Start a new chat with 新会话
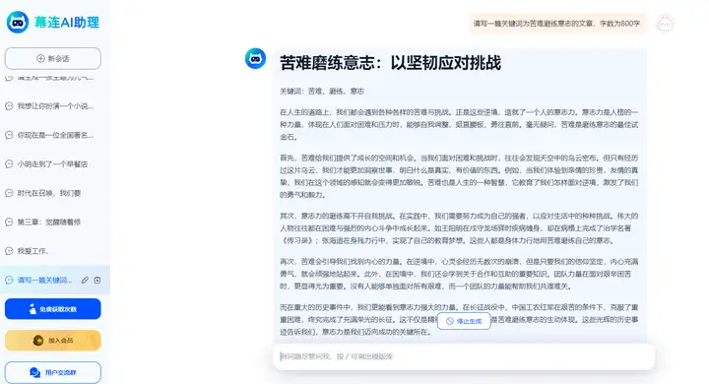This screenshot has height=384, width=709. point(53,59)
